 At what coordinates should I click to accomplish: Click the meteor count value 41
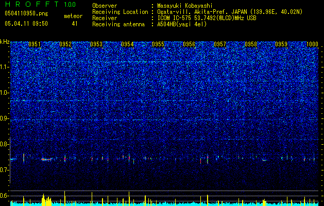coord(75,24)
